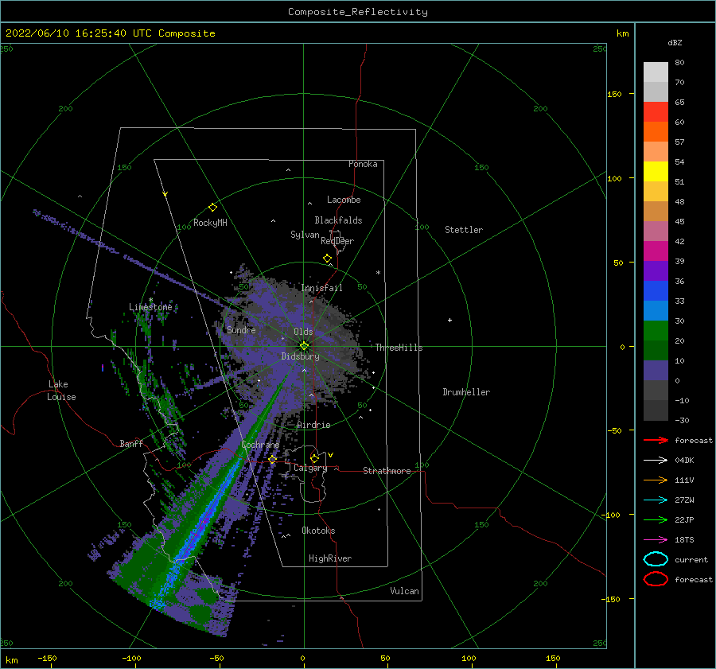This screenshot has width=716, height=669.
Task: Click the Blackfalds label
Action: click(x=338, y=220)
